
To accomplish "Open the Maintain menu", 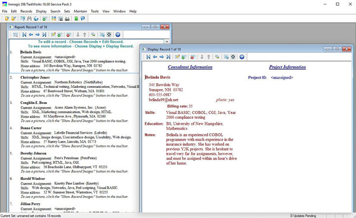I will [80, 11].
